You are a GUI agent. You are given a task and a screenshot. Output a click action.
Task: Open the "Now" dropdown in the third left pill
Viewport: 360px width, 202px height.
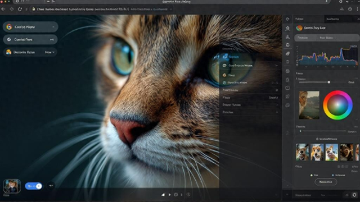50,52
